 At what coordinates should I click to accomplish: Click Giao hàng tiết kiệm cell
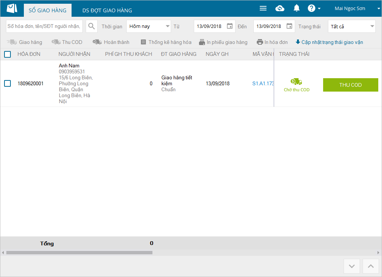point(177,80)
